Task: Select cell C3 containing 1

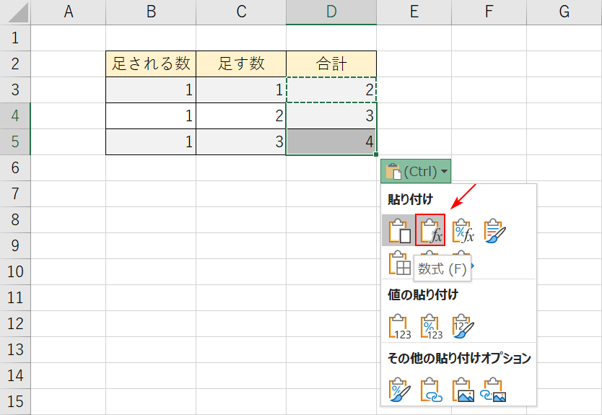Action: [x=241, y=89]
